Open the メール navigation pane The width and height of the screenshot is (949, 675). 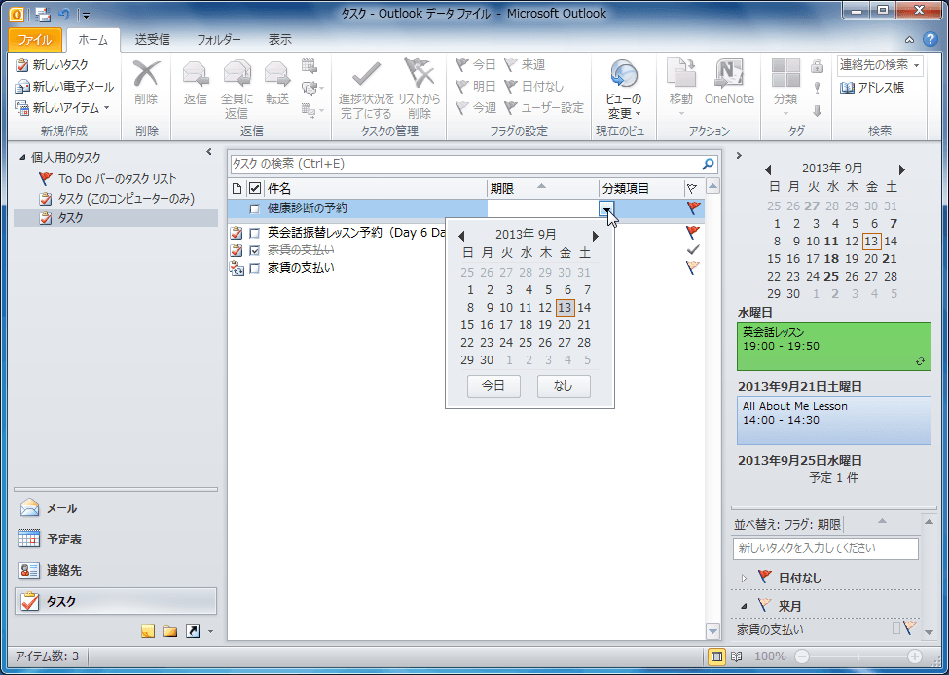(x=115, y=508)
